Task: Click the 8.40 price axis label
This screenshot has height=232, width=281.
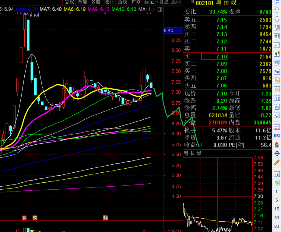Action: click(x=173, y=30)
